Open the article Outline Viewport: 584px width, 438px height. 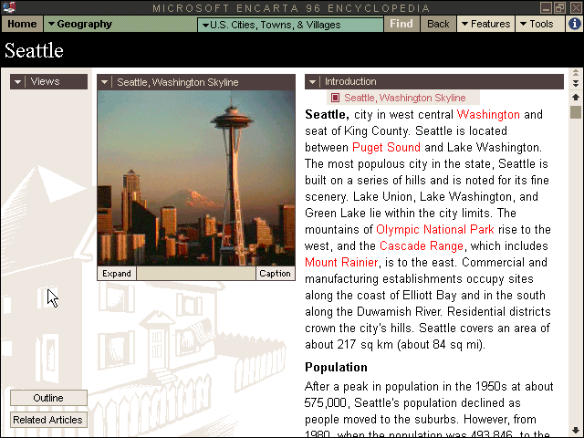coord(48,398)
